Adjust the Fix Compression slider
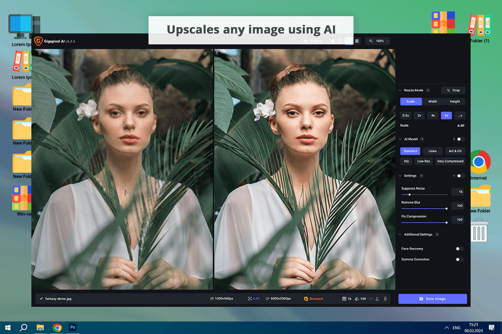This screenshot has width=502, height=334. click(x=424, y=223)
